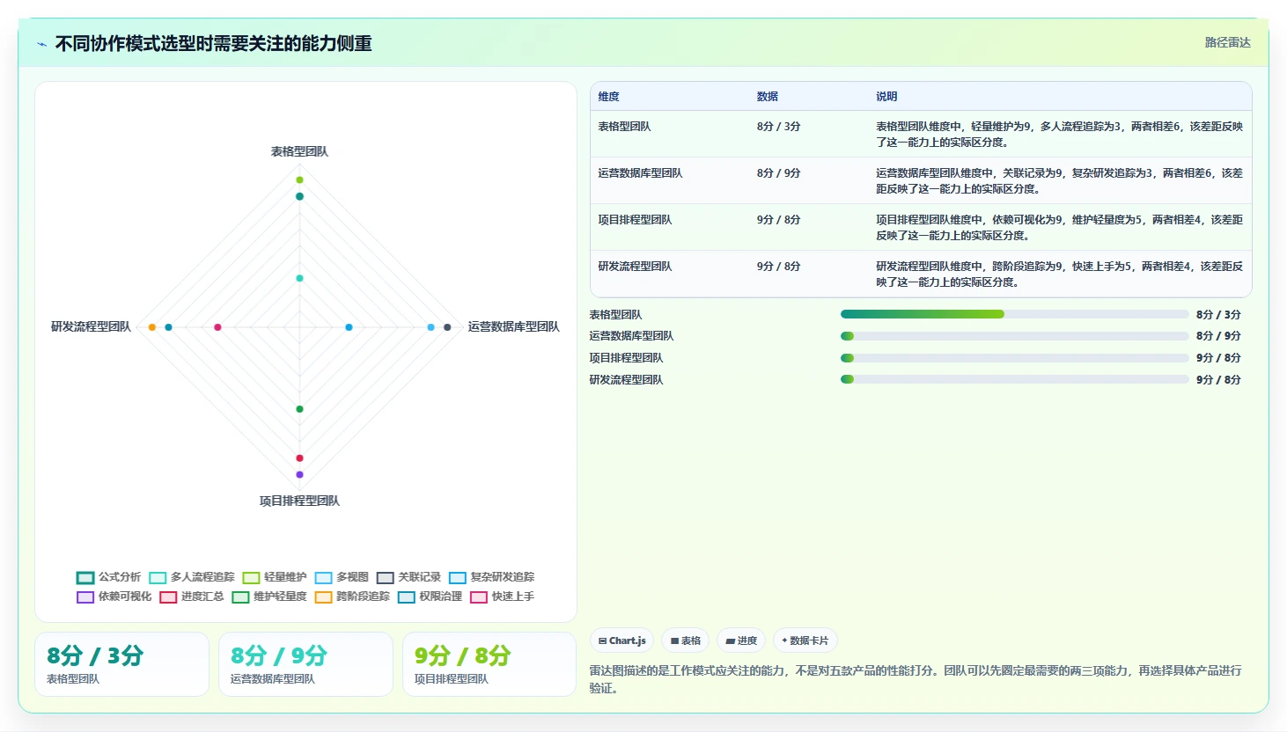The image size is (1287, 732).
Task: Toggle 维护轻量度 legend entry
Action: pyautogui.click(x=269, y=597)
